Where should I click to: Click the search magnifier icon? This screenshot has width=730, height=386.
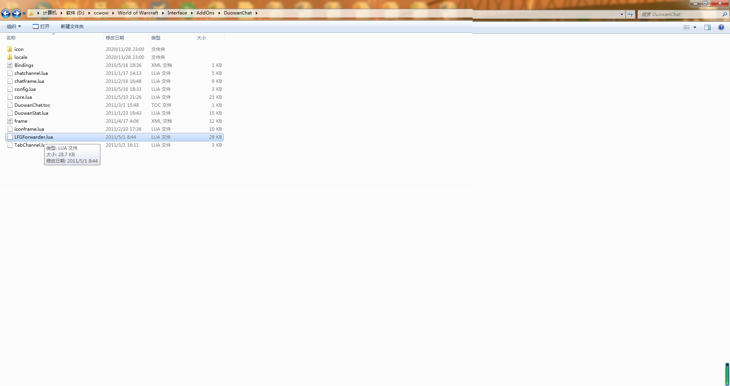coord(724,14)
